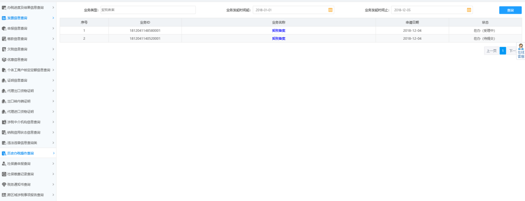525x201 pixels.
Task: Click 2018-12-04 date in row 1
Action: [x=412, y=30]
